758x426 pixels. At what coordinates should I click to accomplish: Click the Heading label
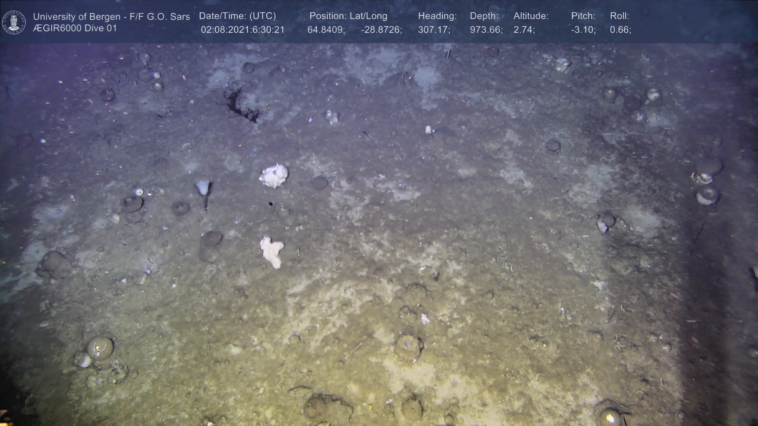click(x=437, y=16)
